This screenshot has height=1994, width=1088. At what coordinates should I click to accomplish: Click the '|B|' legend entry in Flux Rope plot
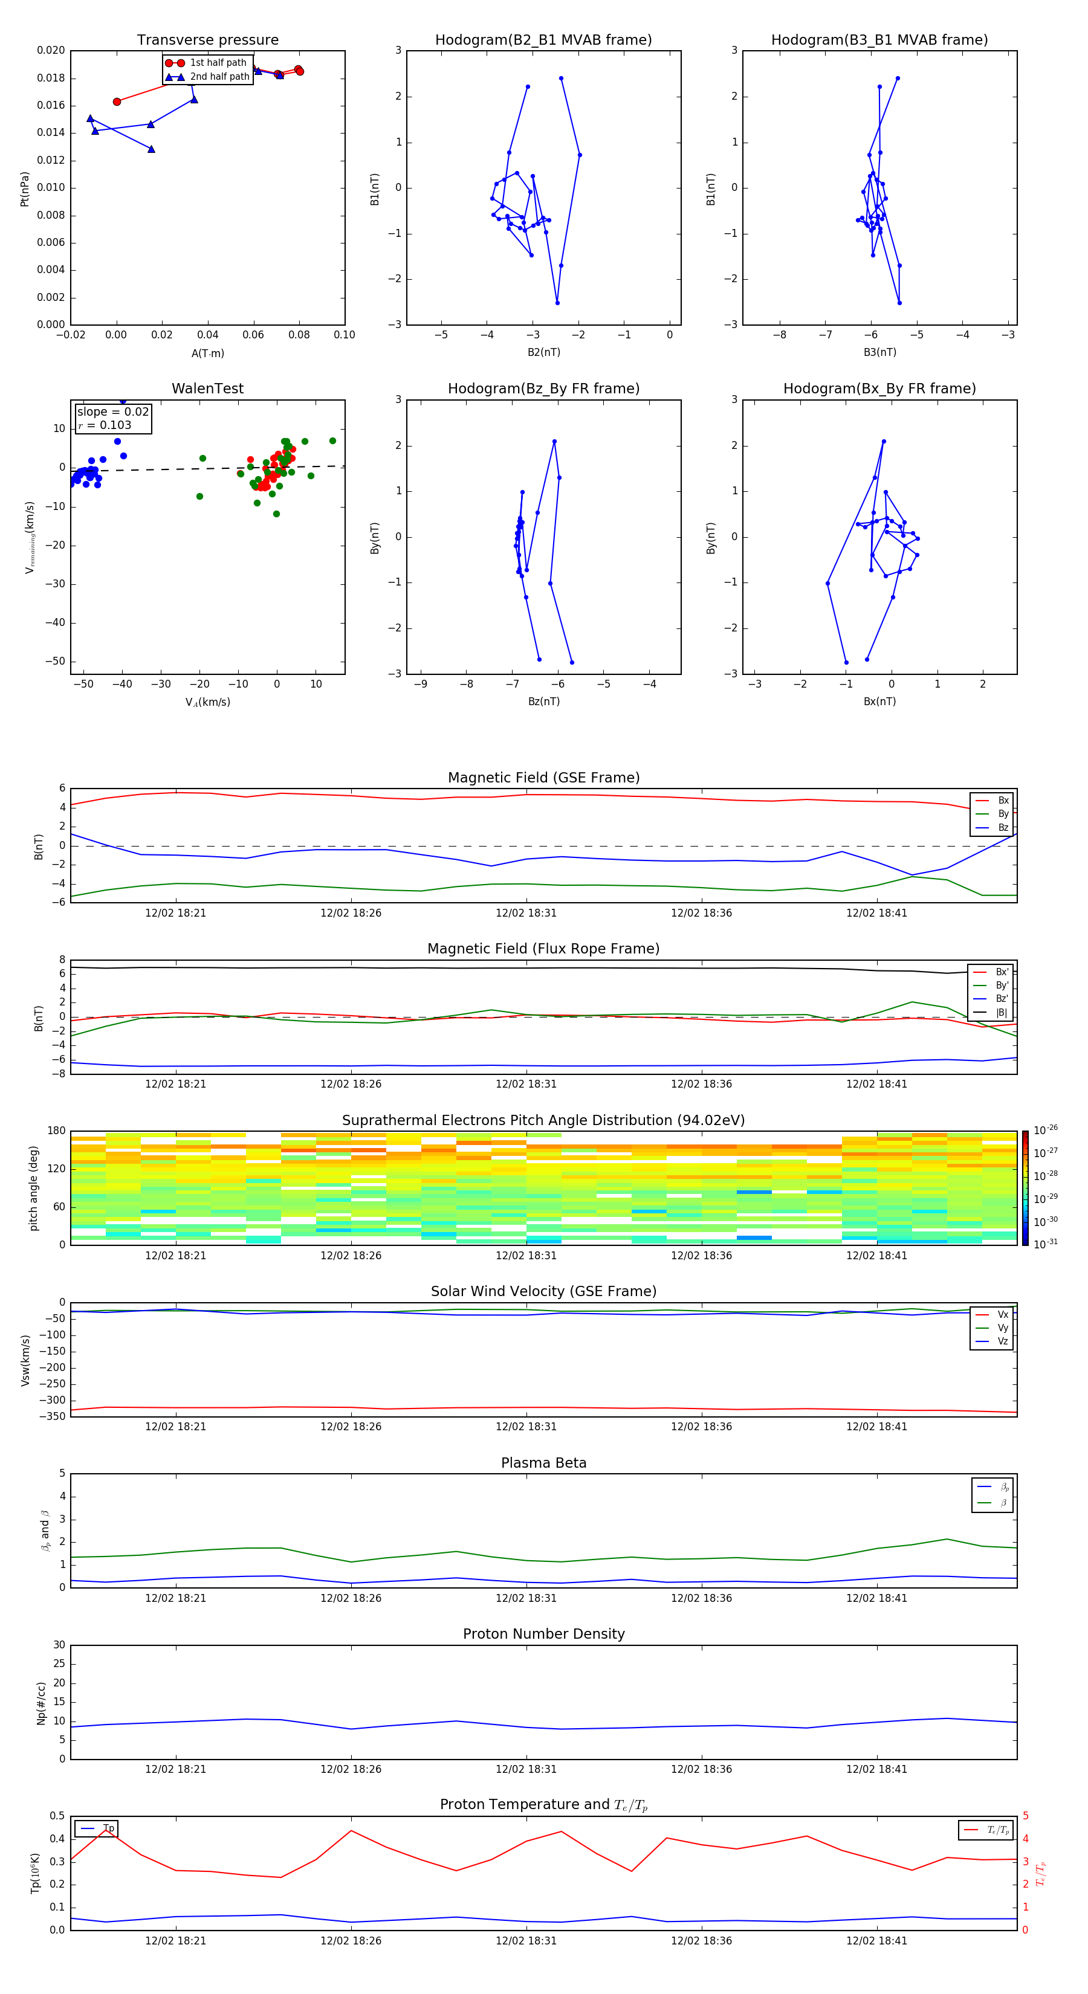coord(991,1013)
